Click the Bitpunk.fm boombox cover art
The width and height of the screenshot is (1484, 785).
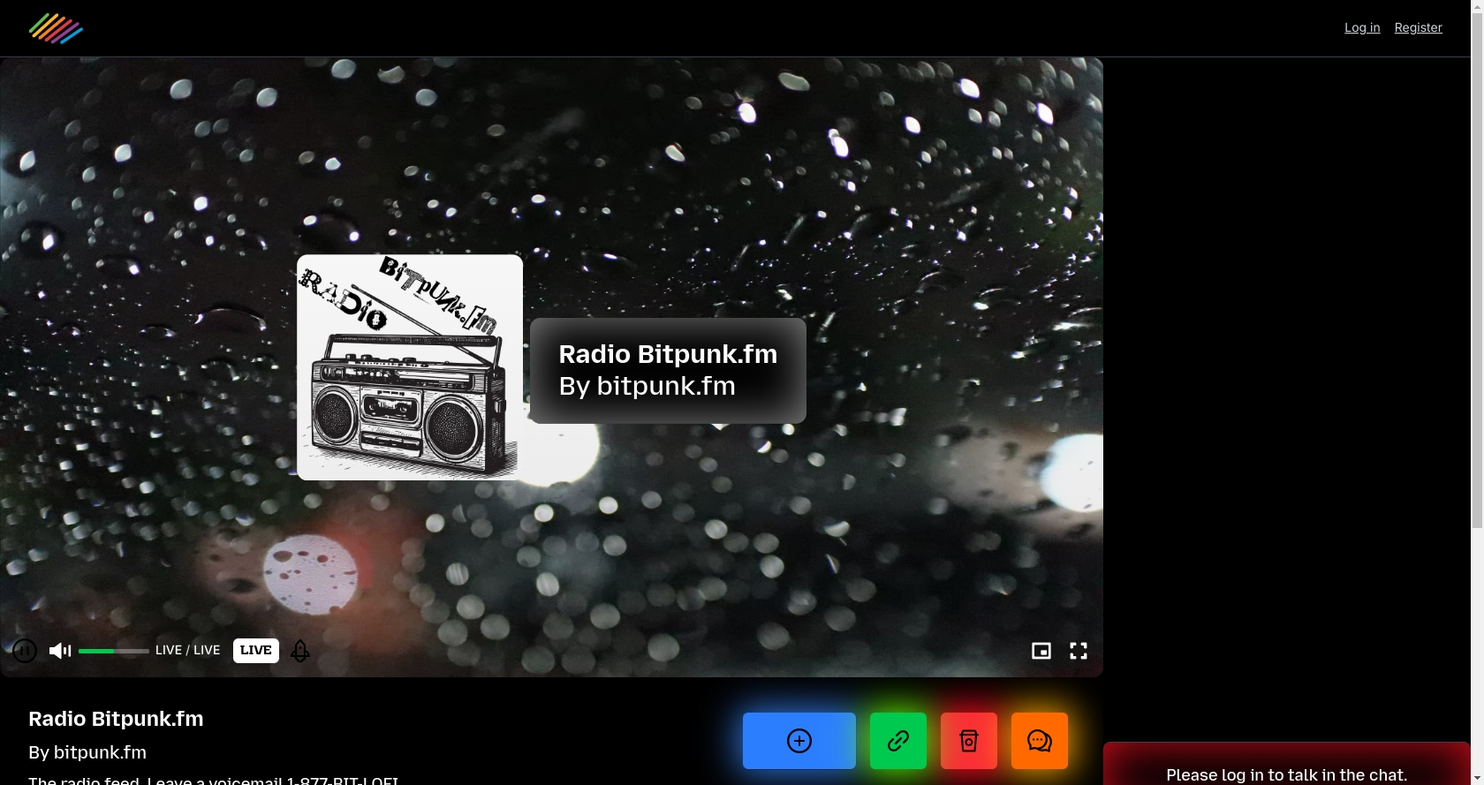pos(410,367)
